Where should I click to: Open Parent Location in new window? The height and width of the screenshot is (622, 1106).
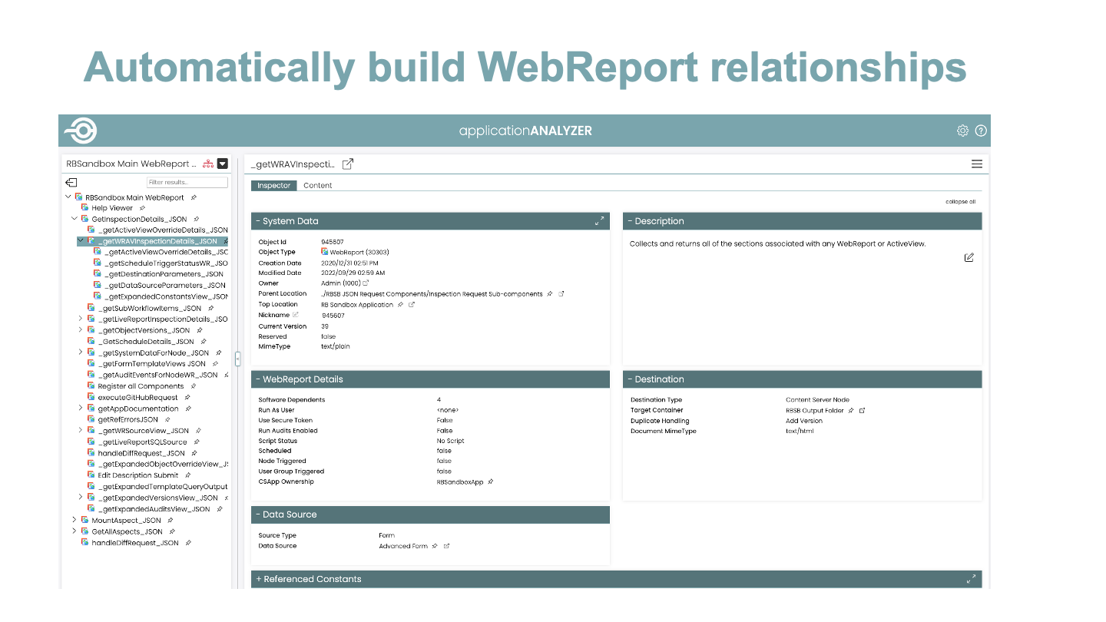click(x=561, y=294)
